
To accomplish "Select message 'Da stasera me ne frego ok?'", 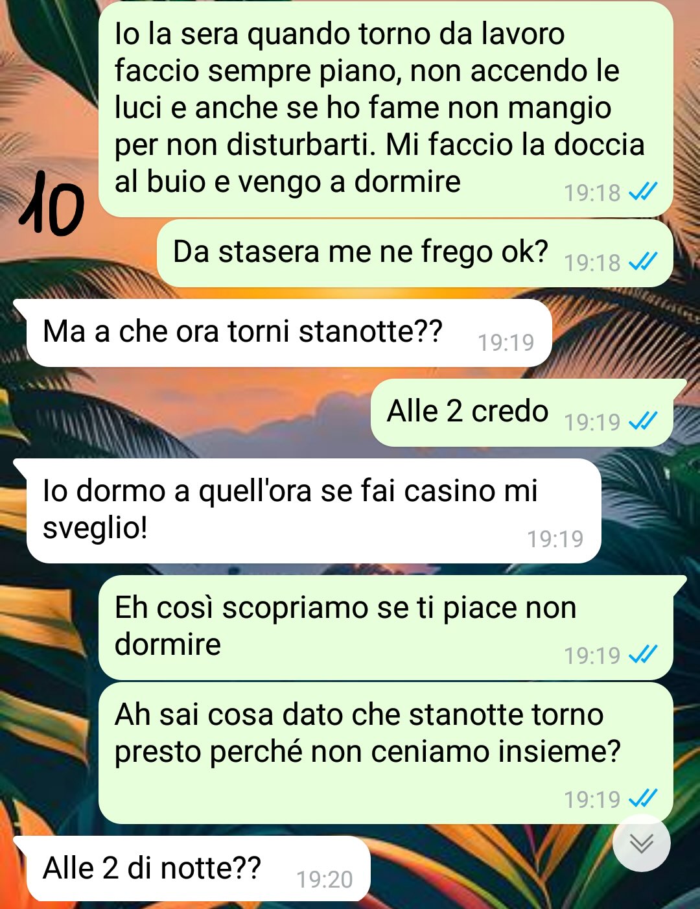I will click(x=415, y=253).
